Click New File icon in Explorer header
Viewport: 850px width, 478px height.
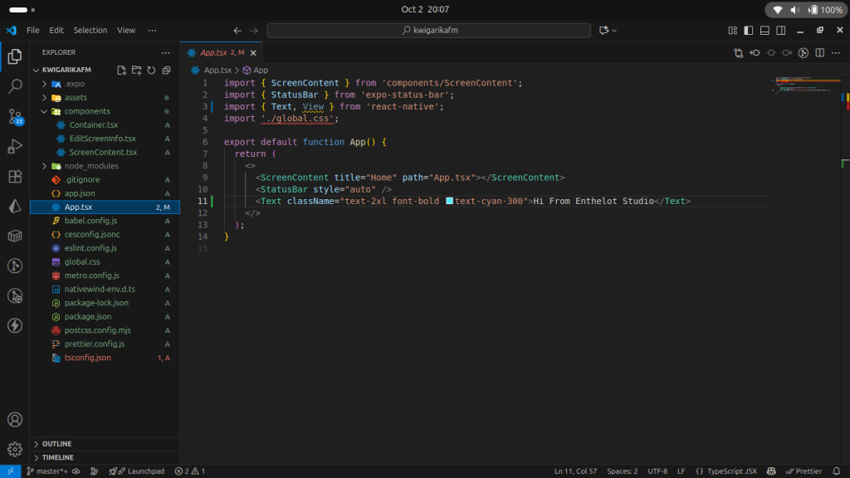pyautogui.click(x=122, y=71)
